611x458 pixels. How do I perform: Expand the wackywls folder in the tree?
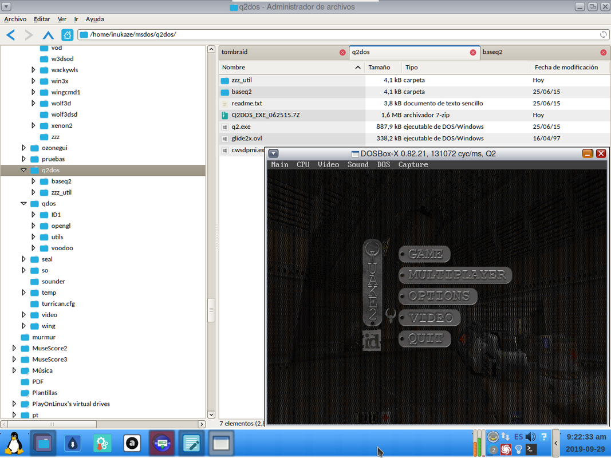34,70
